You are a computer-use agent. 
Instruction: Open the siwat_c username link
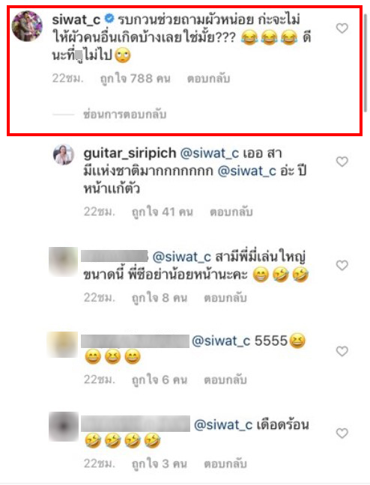click(x=76, y=19)
